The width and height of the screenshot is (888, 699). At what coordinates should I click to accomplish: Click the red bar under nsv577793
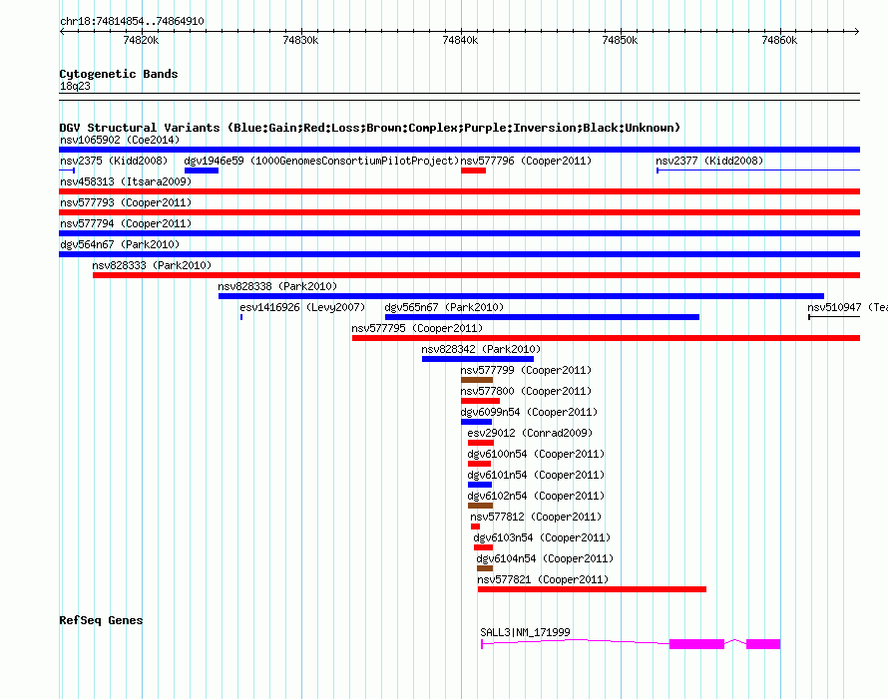pos(459,212)
